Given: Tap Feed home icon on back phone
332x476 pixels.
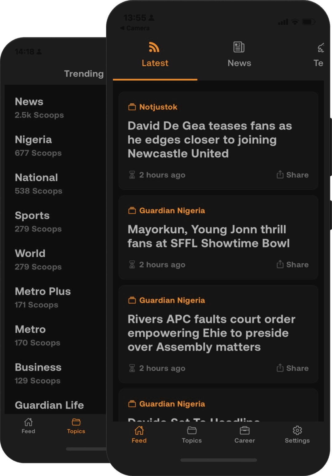Looking at the screenshot, I should point(28,422).
